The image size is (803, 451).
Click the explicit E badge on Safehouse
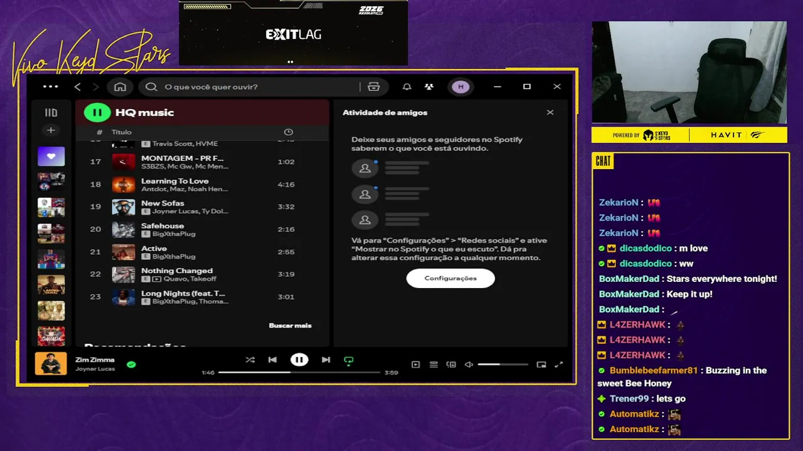click(146, 234)
